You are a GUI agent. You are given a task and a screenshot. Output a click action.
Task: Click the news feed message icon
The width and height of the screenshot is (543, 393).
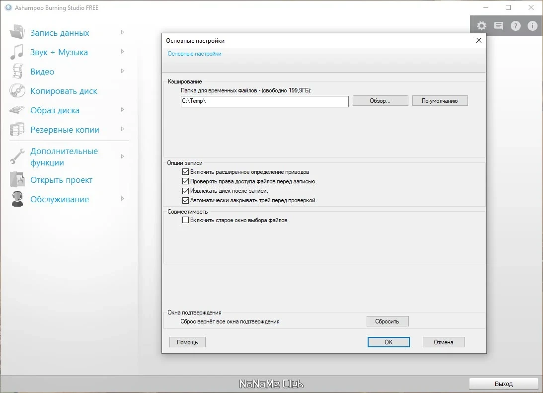[499, 26]
